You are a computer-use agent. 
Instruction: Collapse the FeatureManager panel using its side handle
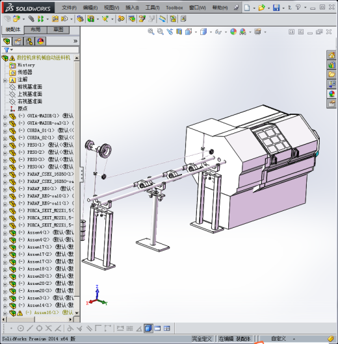81,175
